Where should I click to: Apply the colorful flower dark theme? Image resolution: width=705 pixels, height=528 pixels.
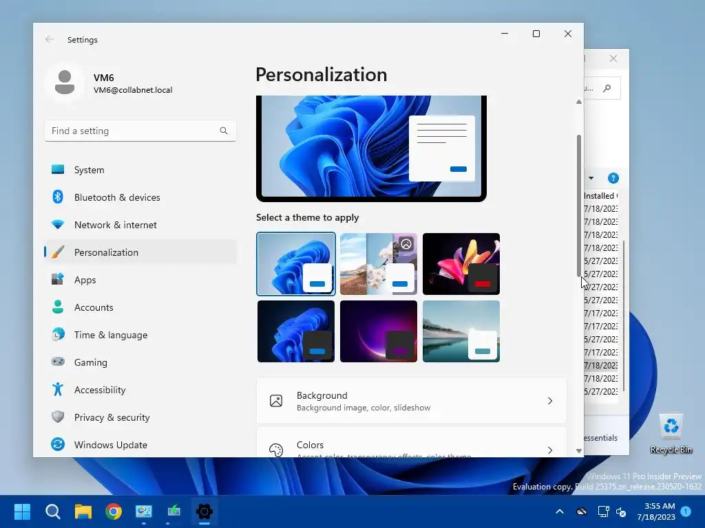(x=461, y=264)
